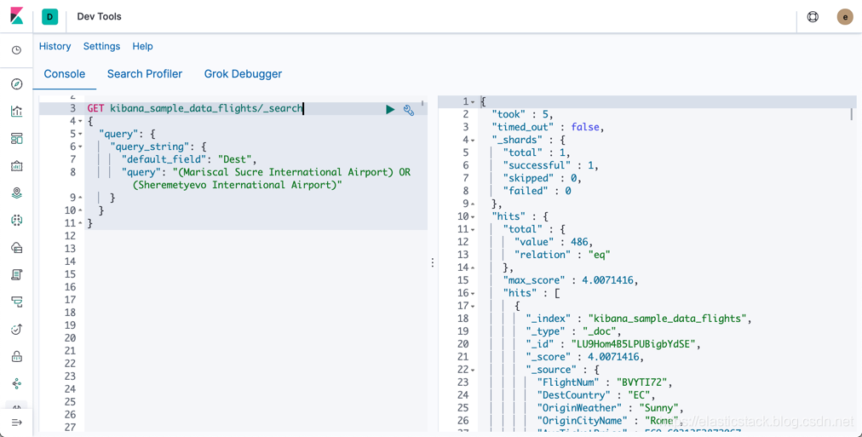Open the user avatar menu

tap(845, 17)
